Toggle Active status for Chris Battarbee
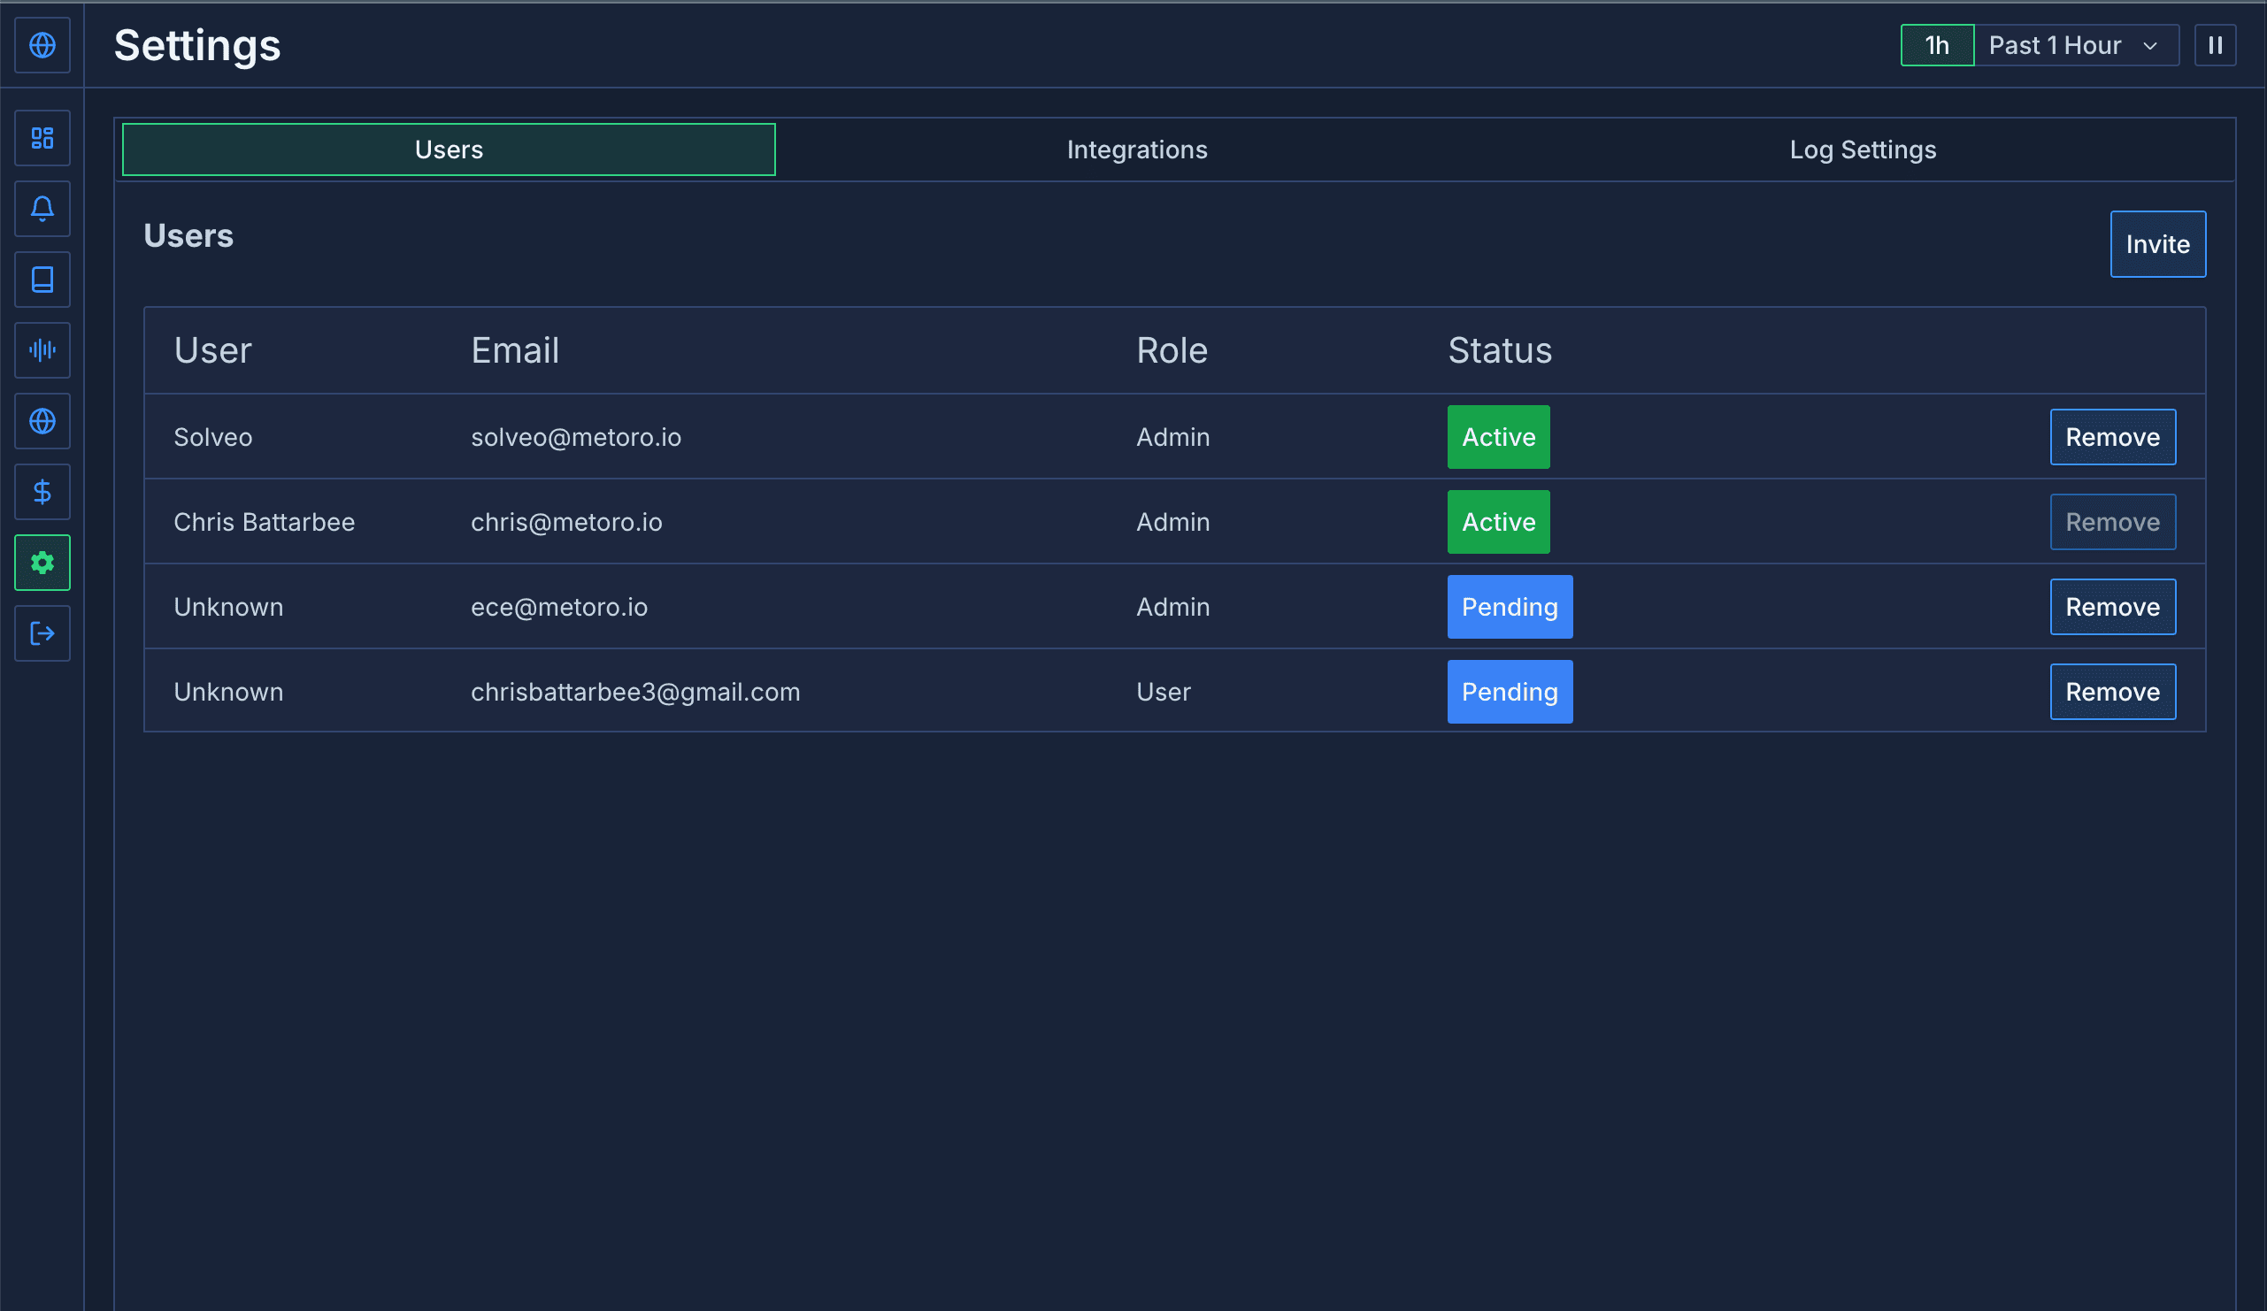 click(1499, 521)
